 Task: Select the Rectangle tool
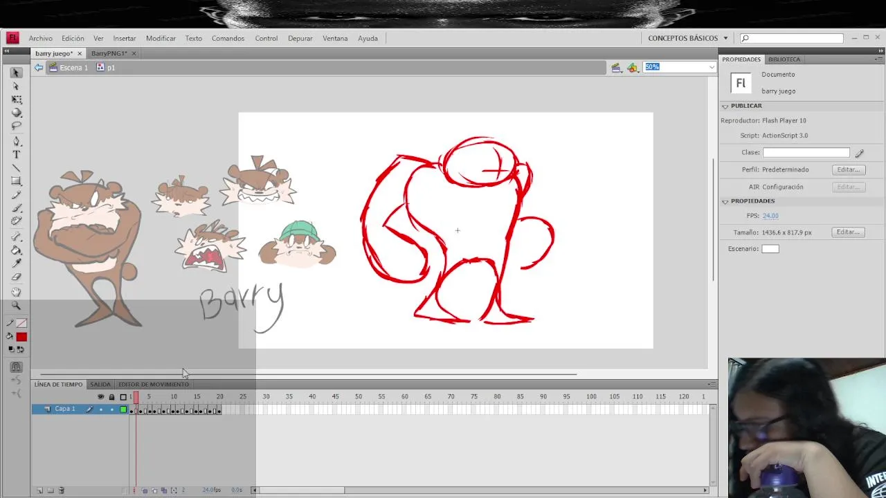tap(16, 181)
